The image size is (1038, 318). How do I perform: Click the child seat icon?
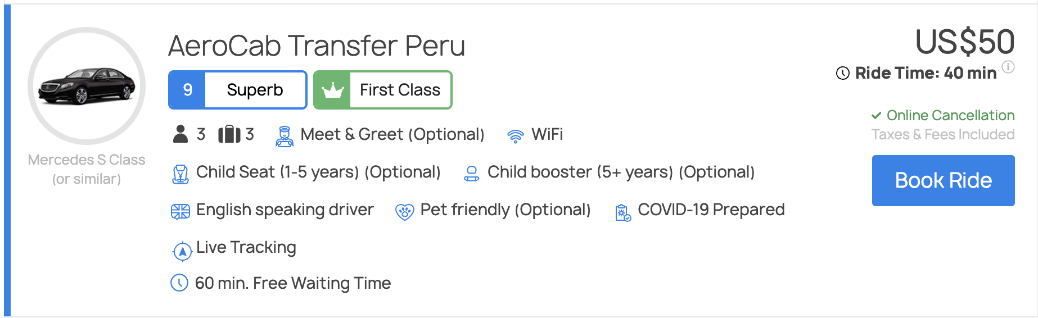point(180,174)
